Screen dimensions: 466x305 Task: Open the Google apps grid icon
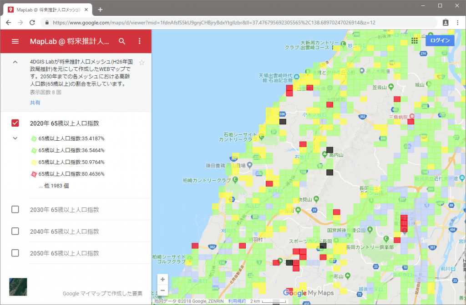point(415,40)
